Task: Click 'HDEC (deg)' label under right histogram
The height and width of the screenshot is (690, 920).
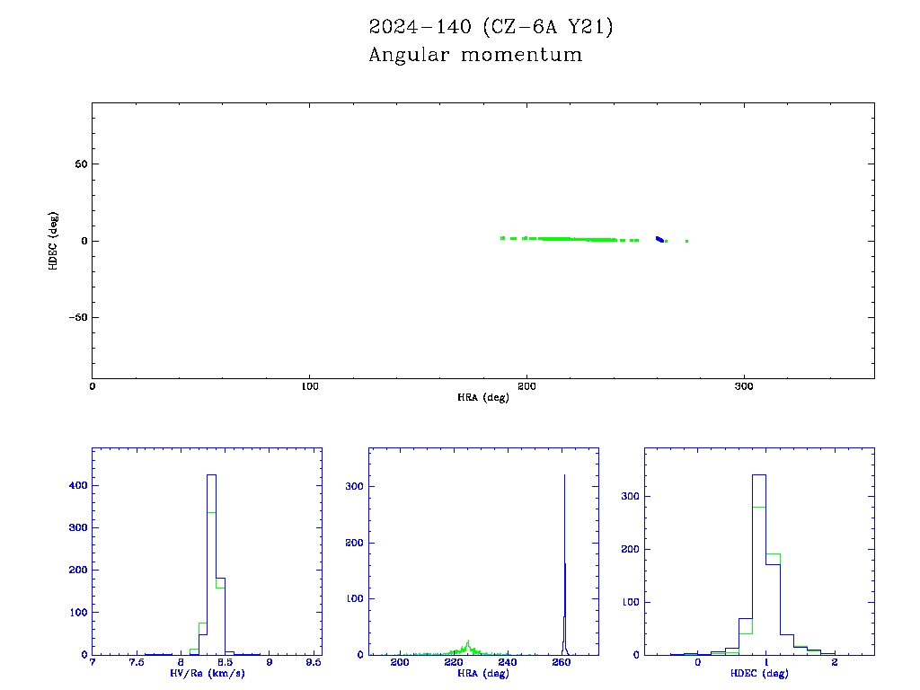Action: point(760,673)
